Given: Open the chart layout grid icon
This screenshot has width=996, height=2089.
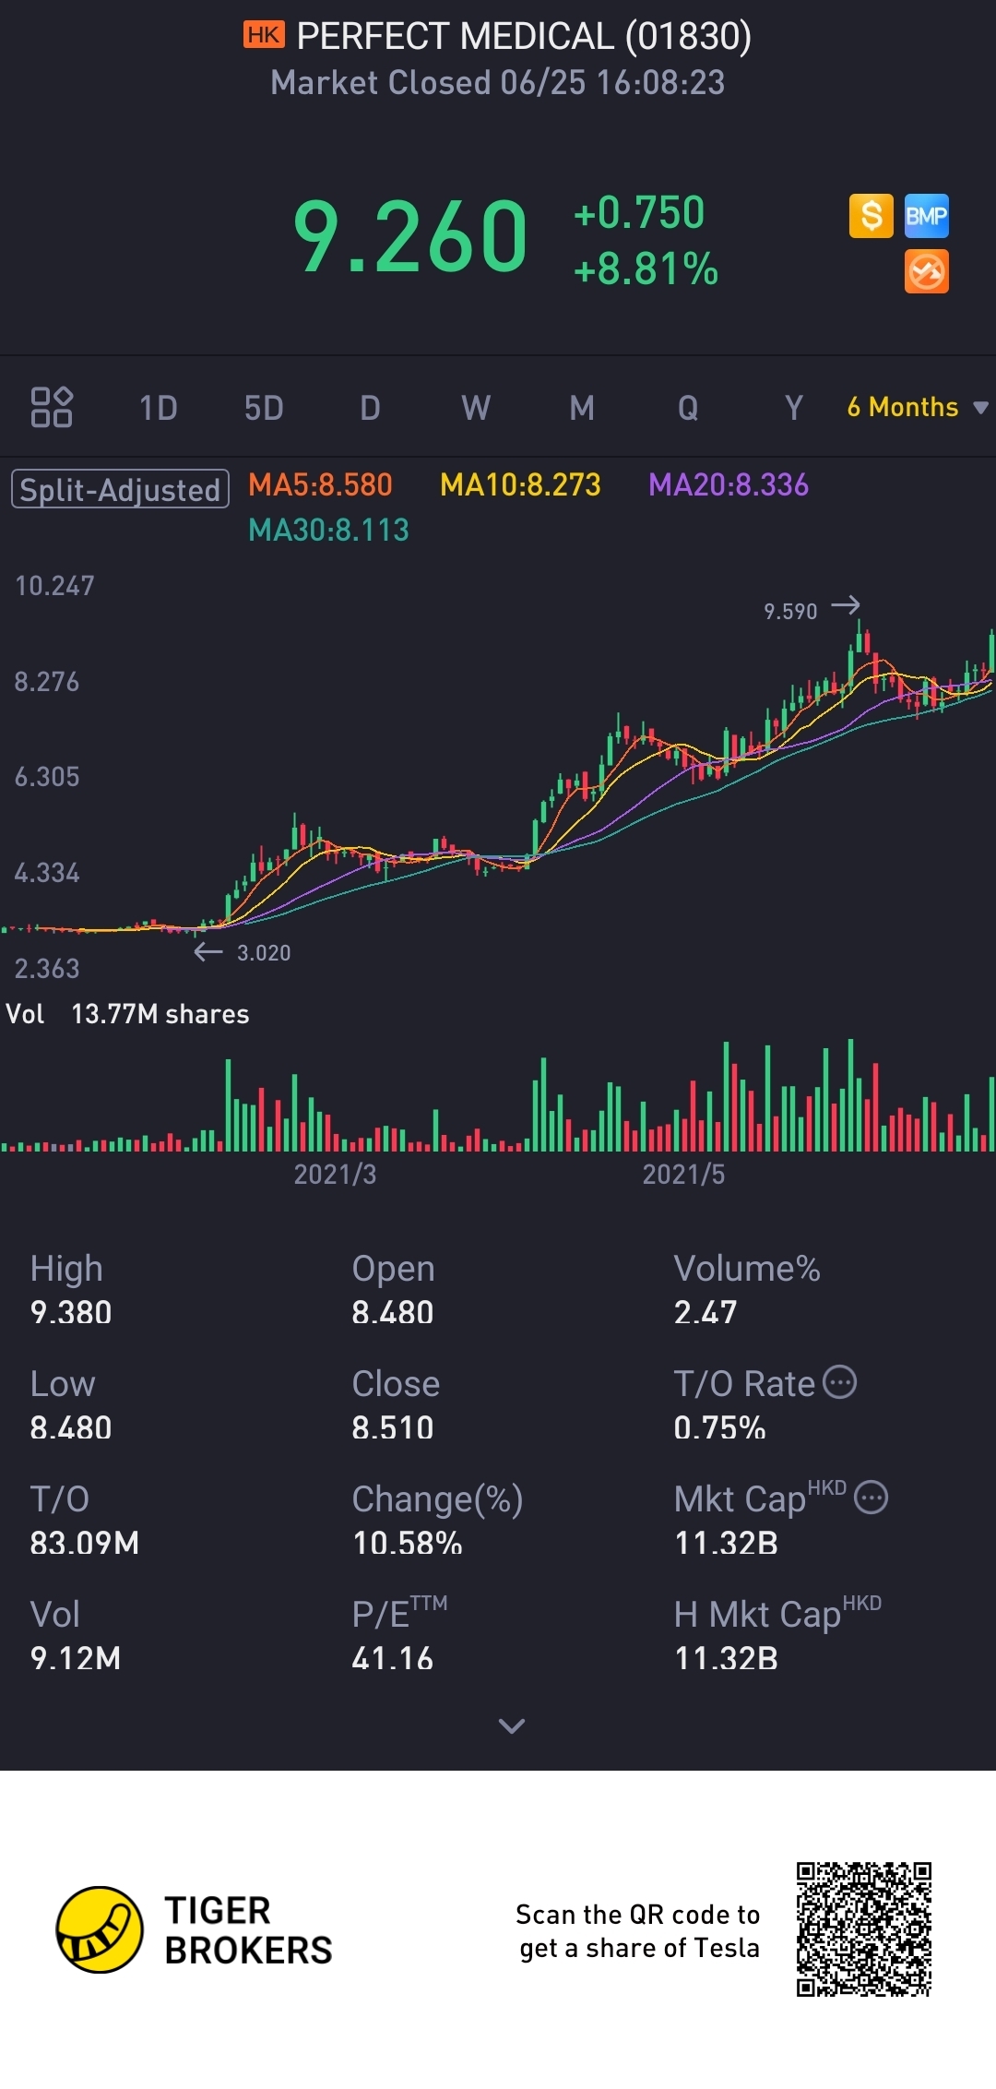Looking at the screenshot, I should pos(52,407).
